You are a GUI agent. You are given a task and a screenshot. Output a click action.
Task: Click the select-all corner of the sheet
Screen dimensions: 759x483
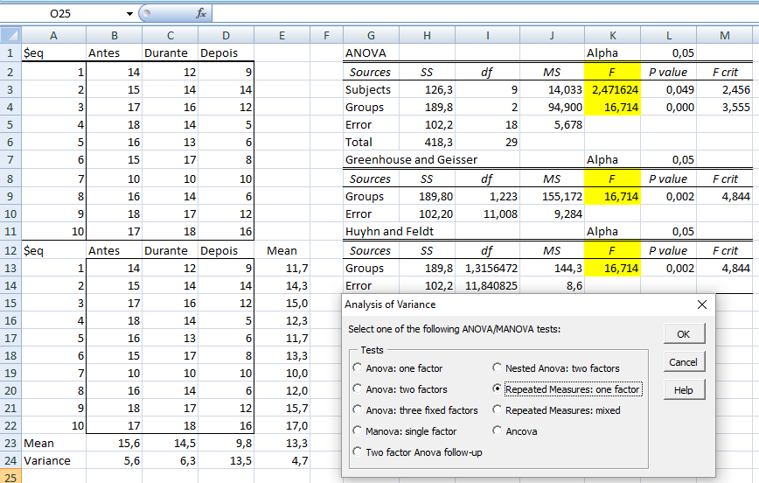coord(10,35)
